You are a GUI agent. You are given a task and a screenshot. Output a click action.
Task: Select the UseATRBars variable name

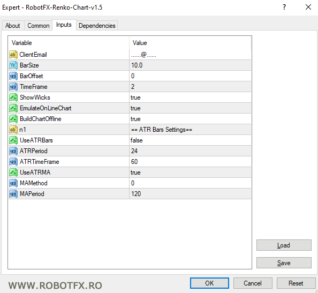click(36, 140)
